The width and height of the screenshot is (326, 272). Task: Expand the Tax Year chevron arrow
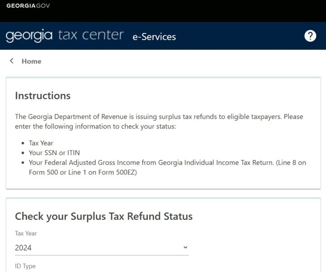tap(185, 247)
